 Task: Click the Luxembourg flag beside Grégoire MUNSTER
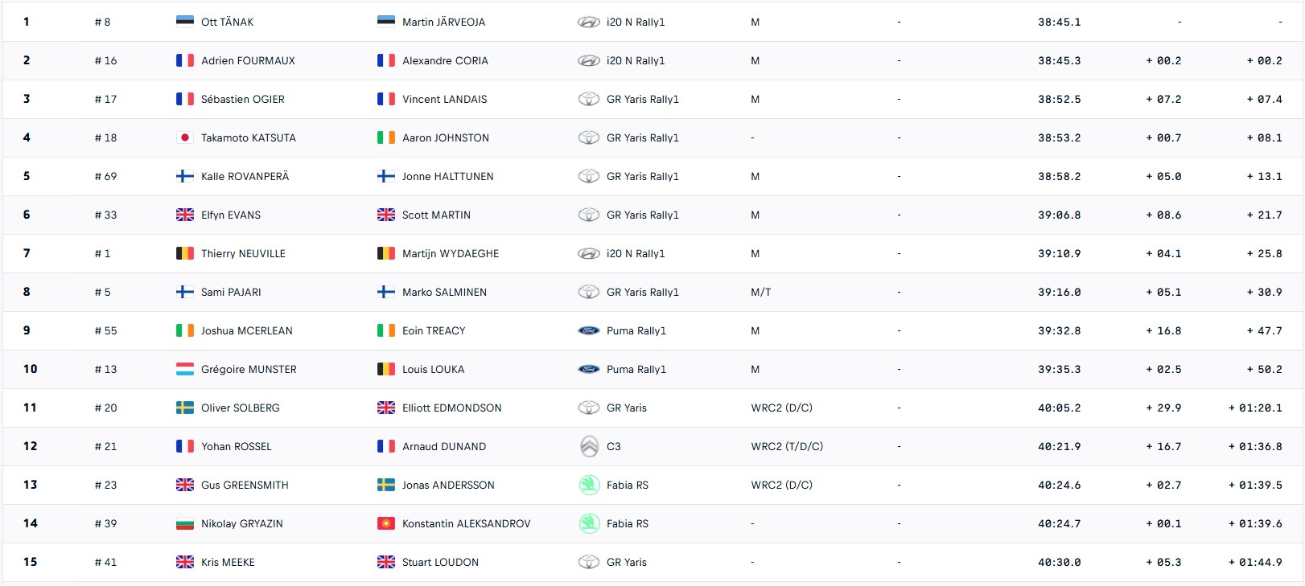[185, 369]
